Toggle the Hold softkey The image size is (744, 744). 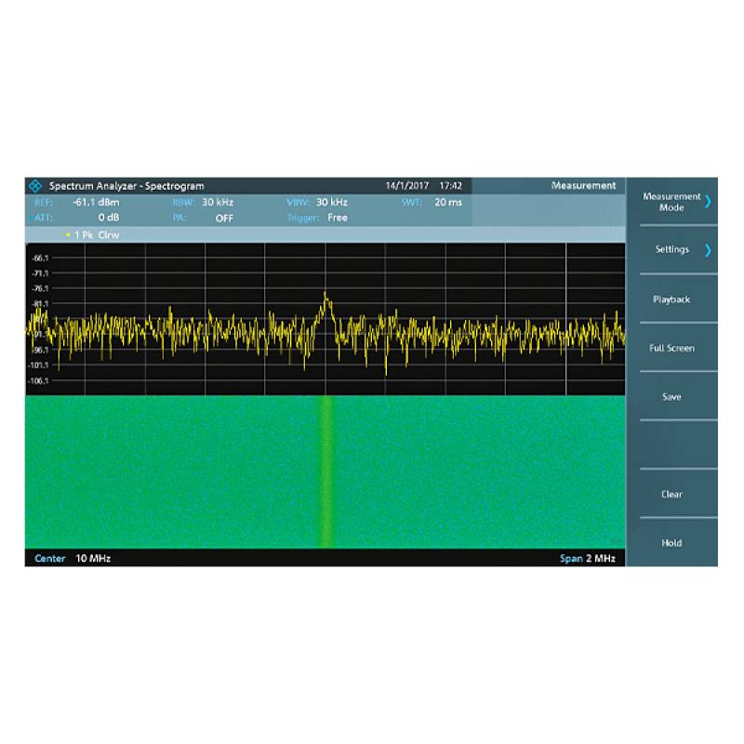[x=671, y=543]
